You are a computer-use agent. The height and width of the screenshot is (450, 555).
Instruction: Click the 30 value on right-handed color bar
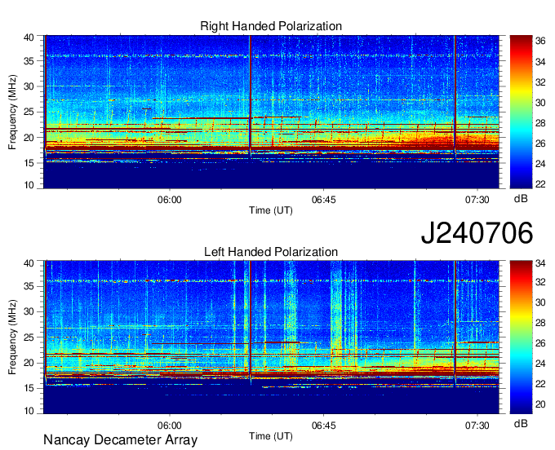point(540,103)
